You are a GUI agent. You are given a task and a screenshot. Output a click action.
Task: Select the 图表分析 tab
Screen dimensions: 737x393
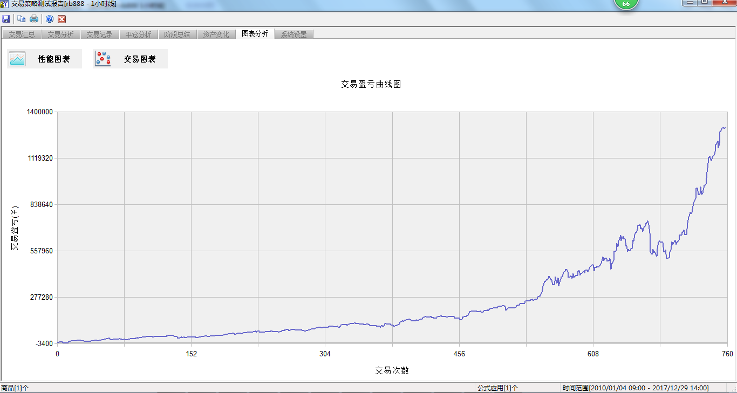(x=255, y=33)
